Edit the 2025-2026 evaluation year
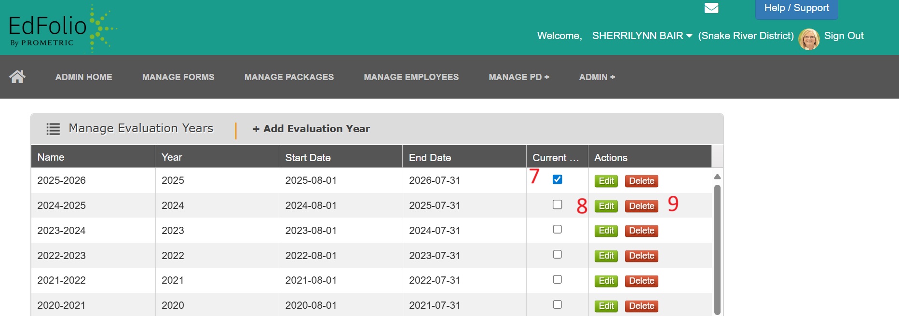This screenshot has width=899, height=316. [606, 181]
